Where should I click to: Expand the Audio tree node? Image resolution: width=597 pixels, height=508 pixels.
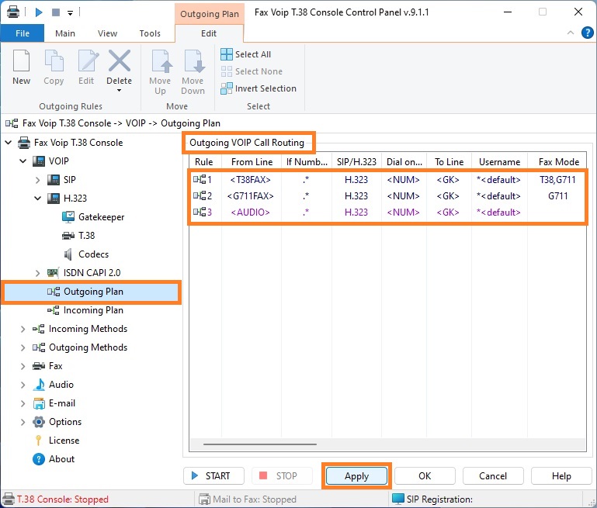pos(23,385)
